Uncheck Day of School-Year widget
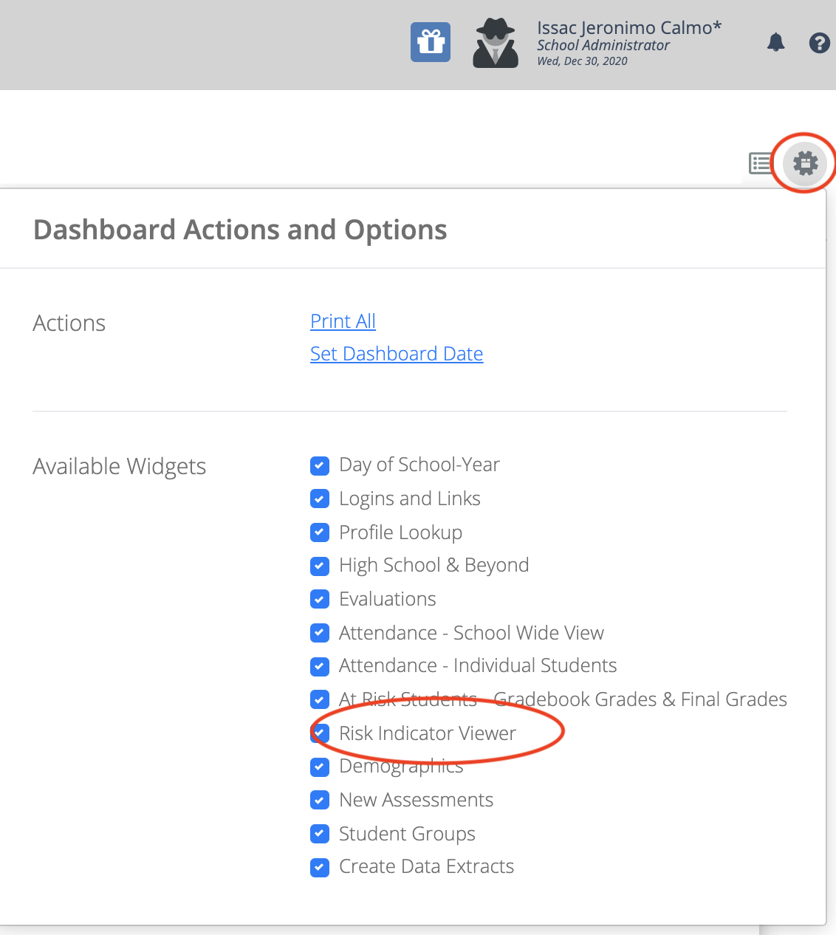This screenshot has height=935, width=836. point(320,465)
